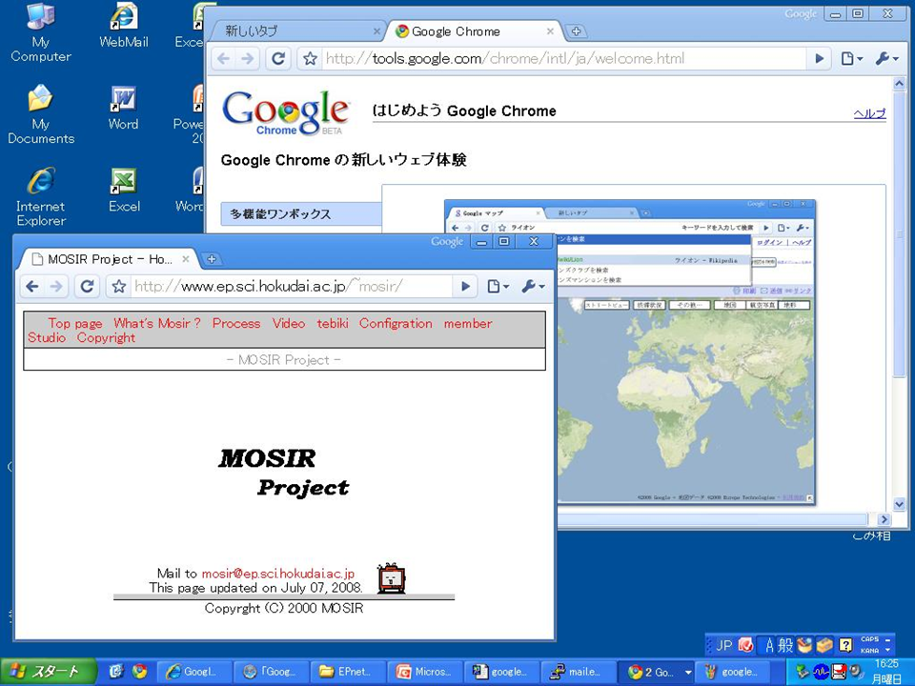Viewport: 915px width, 686px height.
Task: Click JP language bar indicator
Action: click(723, 645)
